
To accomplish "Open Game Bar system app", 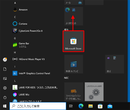I will [21, 45].
